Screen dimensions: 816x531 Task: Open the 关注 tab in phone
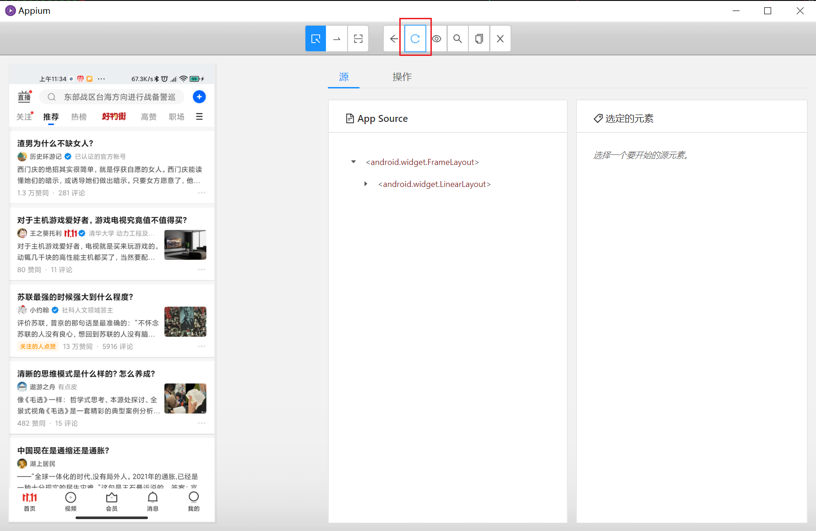[x=24, y=117]
